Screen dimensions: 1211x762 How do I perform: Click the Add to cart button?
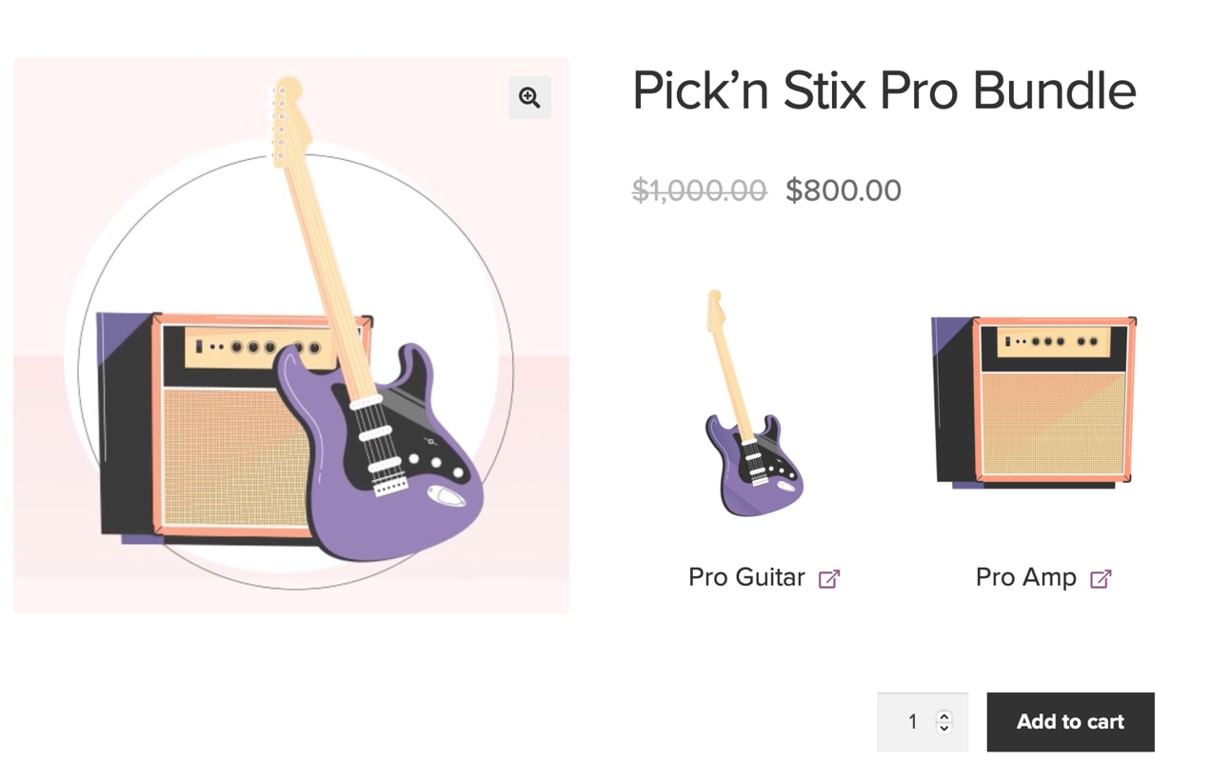1070,722
